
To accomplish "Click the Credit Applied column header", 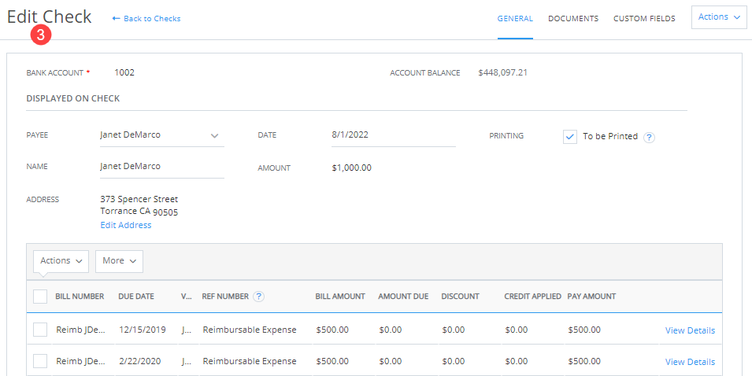I will tap(532, 297).
